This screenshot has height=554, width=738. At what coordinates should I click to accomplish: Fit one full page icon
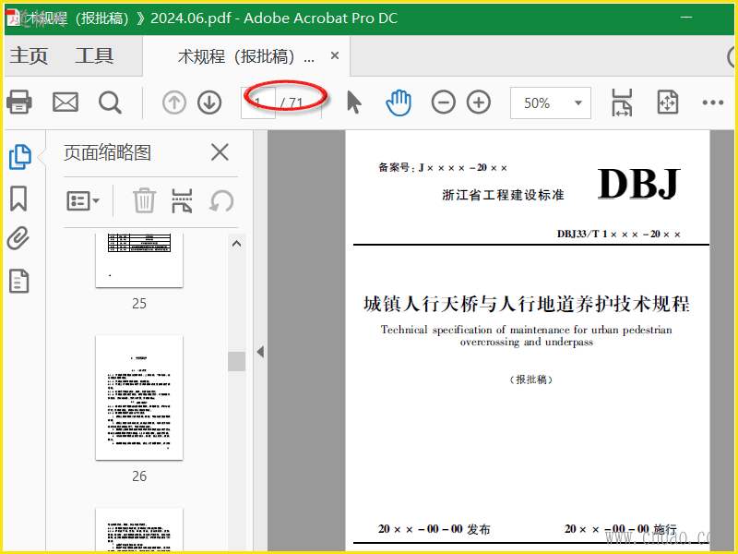[667, 102]
